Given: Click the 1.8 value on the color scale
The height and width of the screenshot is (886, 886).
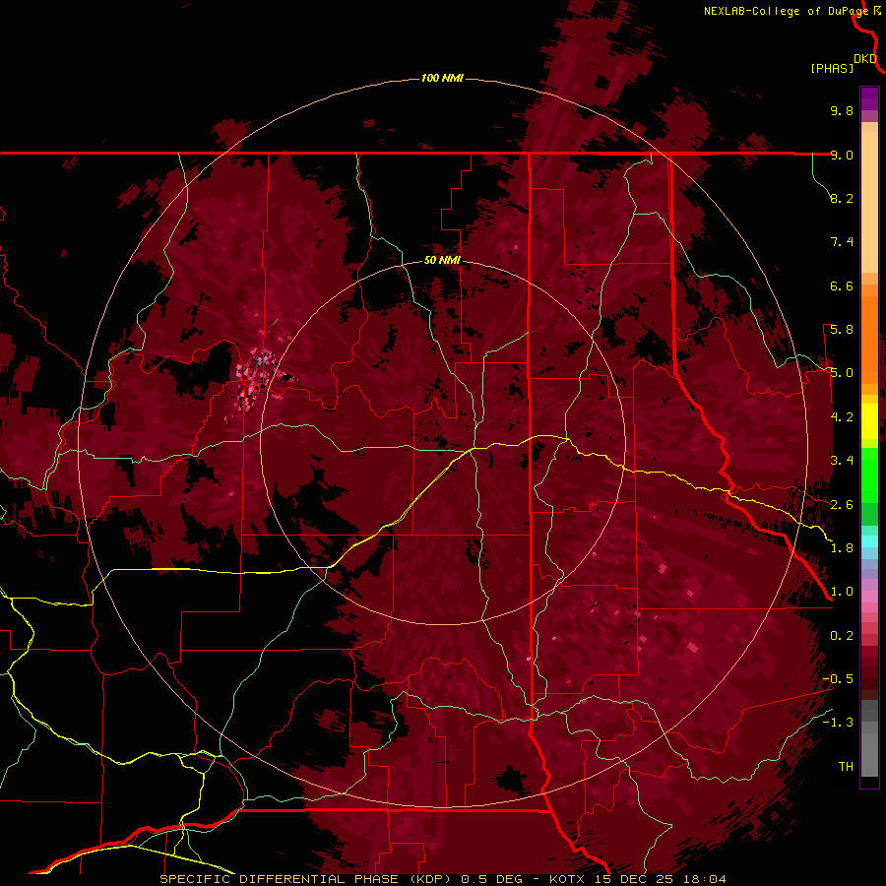Looking at the screenshot, I should tap(842, 548).
